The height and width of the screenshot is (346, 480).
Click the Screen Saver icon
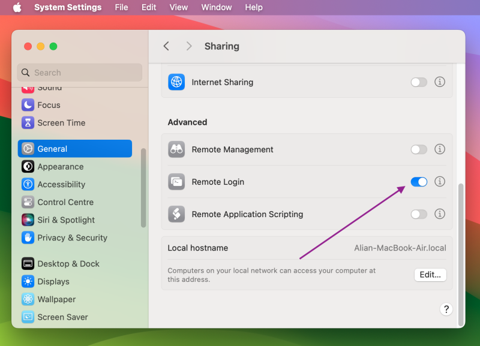tap(28, 317)
